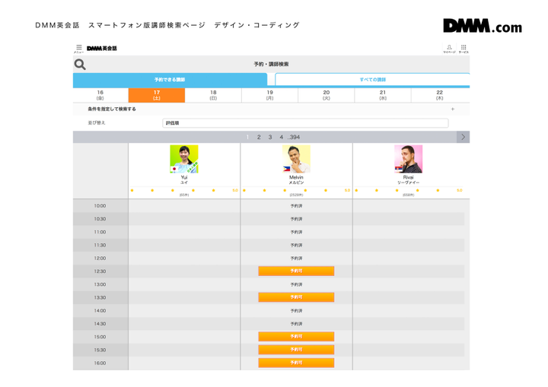Select date 19 (月)
The image size is (548, 387).
point(269,95)
